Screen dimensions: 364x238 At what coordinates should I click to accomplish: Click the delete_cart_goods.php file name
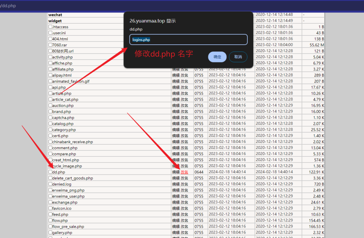tap(73, 178)
